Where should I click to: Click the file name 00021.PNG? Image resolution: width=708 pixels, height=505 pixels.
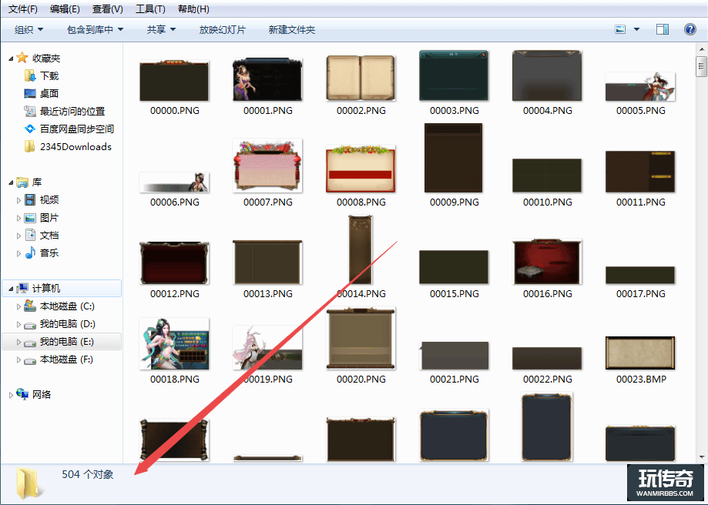point(455,379)
